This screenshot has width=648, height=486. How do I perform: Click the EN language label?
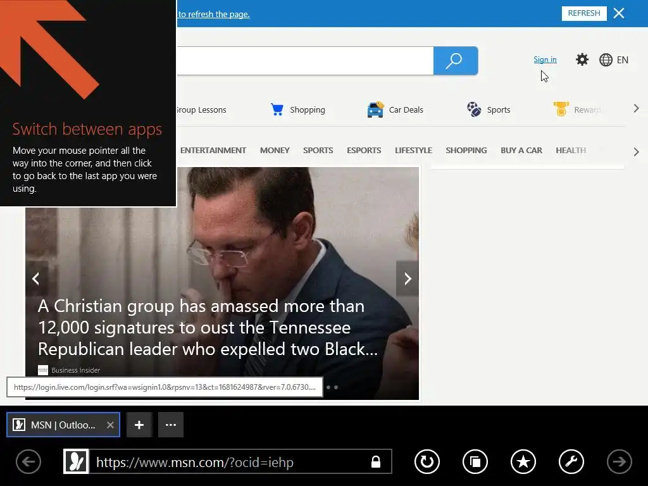tap(623, 60)
